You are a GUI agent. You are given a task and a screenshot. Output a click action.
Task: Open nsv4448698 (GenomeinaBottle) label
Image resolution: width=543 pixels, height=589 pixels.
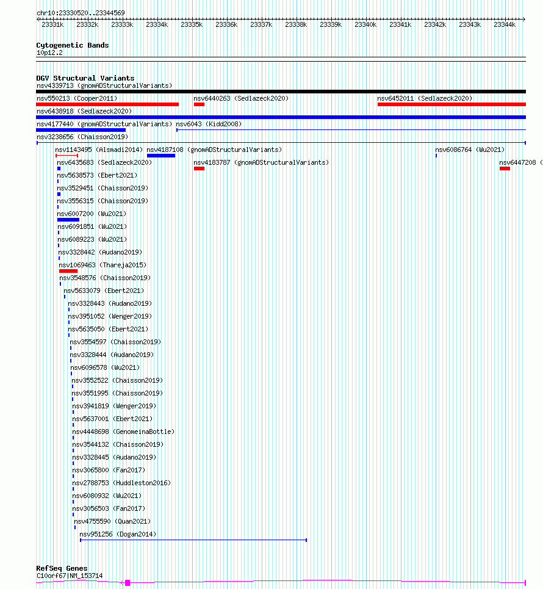tap(123, 432)
